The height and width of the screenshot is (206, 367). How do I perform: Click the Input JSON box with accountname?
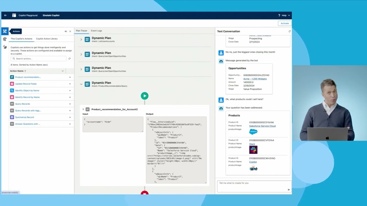(x=113, y=124)
